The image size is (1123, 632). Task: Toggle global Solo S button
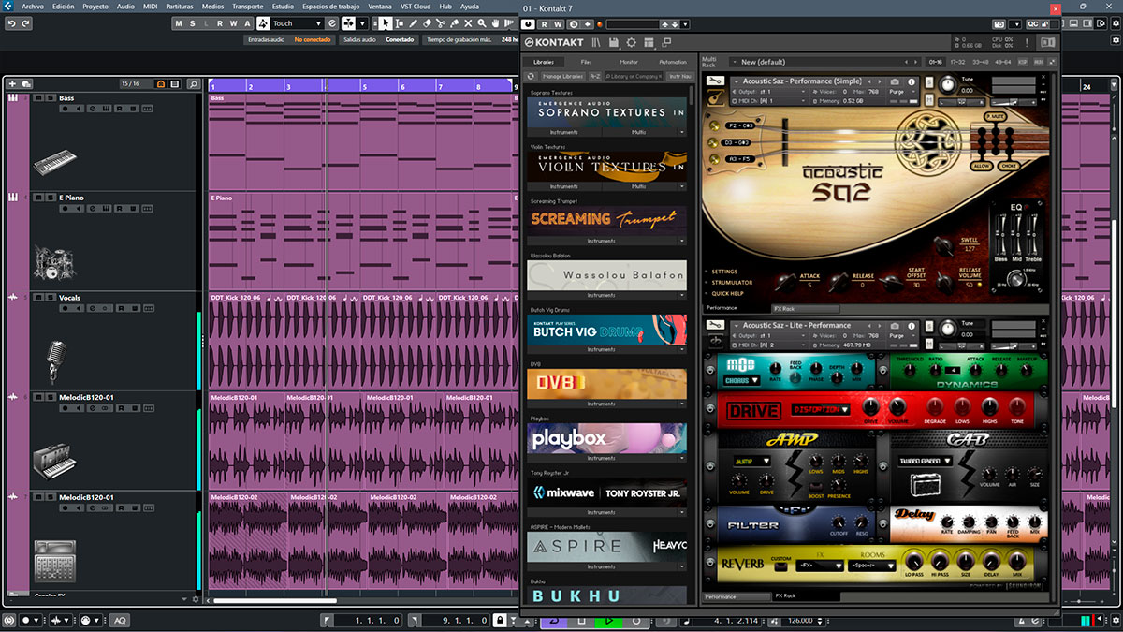[x=193, y=23]
